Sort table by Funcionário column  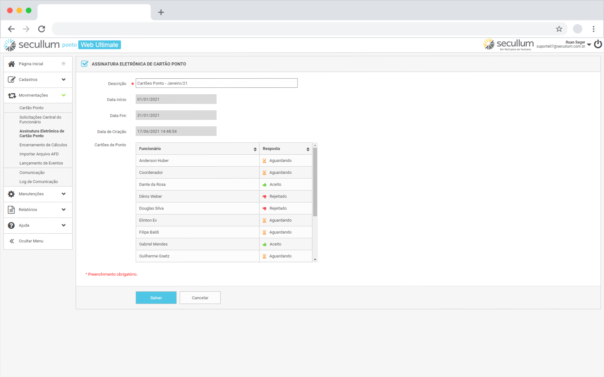[x=255, y=149]
